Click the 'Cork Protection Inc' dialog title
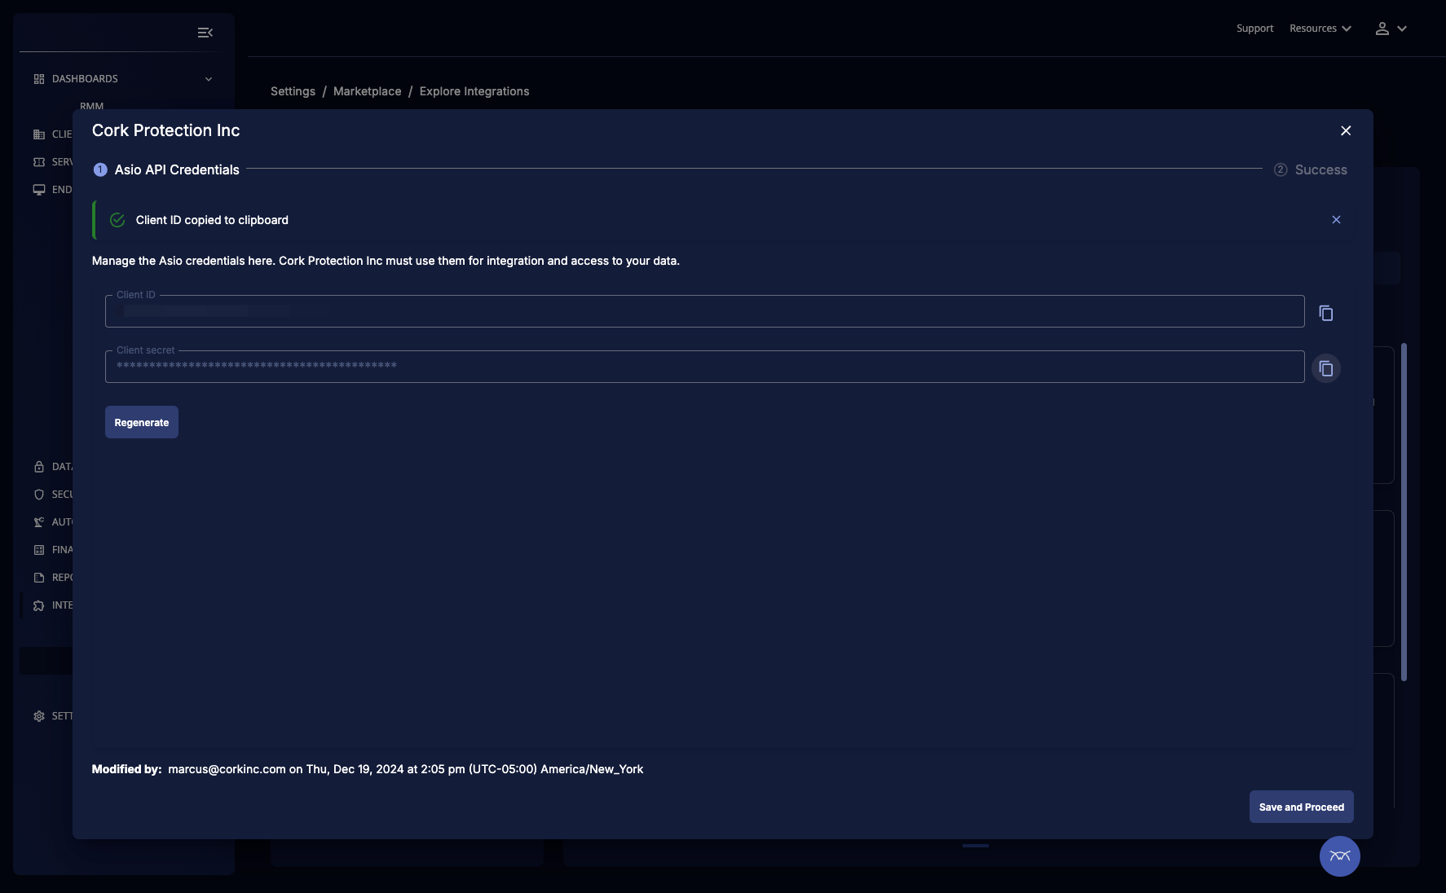The width and height of the screenshot is (1446, 893). coord(166,130)
